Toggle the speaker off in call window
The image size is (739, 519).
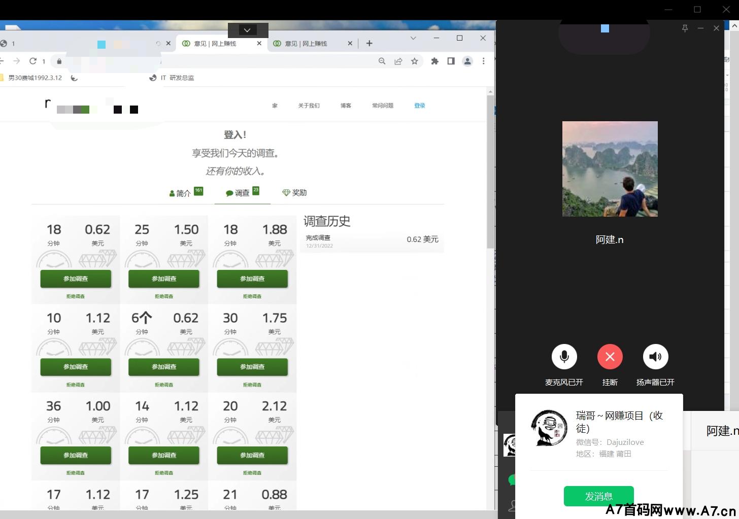point(655,357)
